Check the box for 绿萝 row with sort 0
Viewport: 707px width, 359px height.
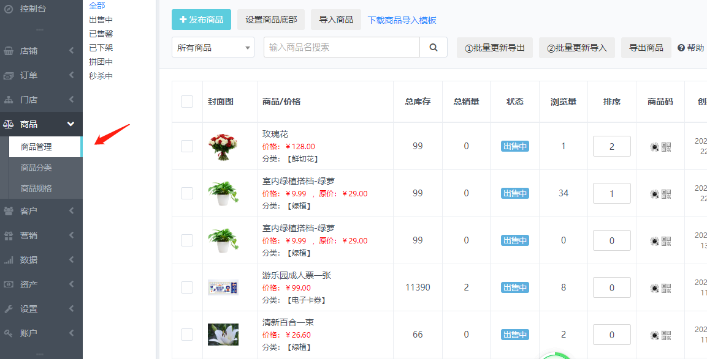187,240
